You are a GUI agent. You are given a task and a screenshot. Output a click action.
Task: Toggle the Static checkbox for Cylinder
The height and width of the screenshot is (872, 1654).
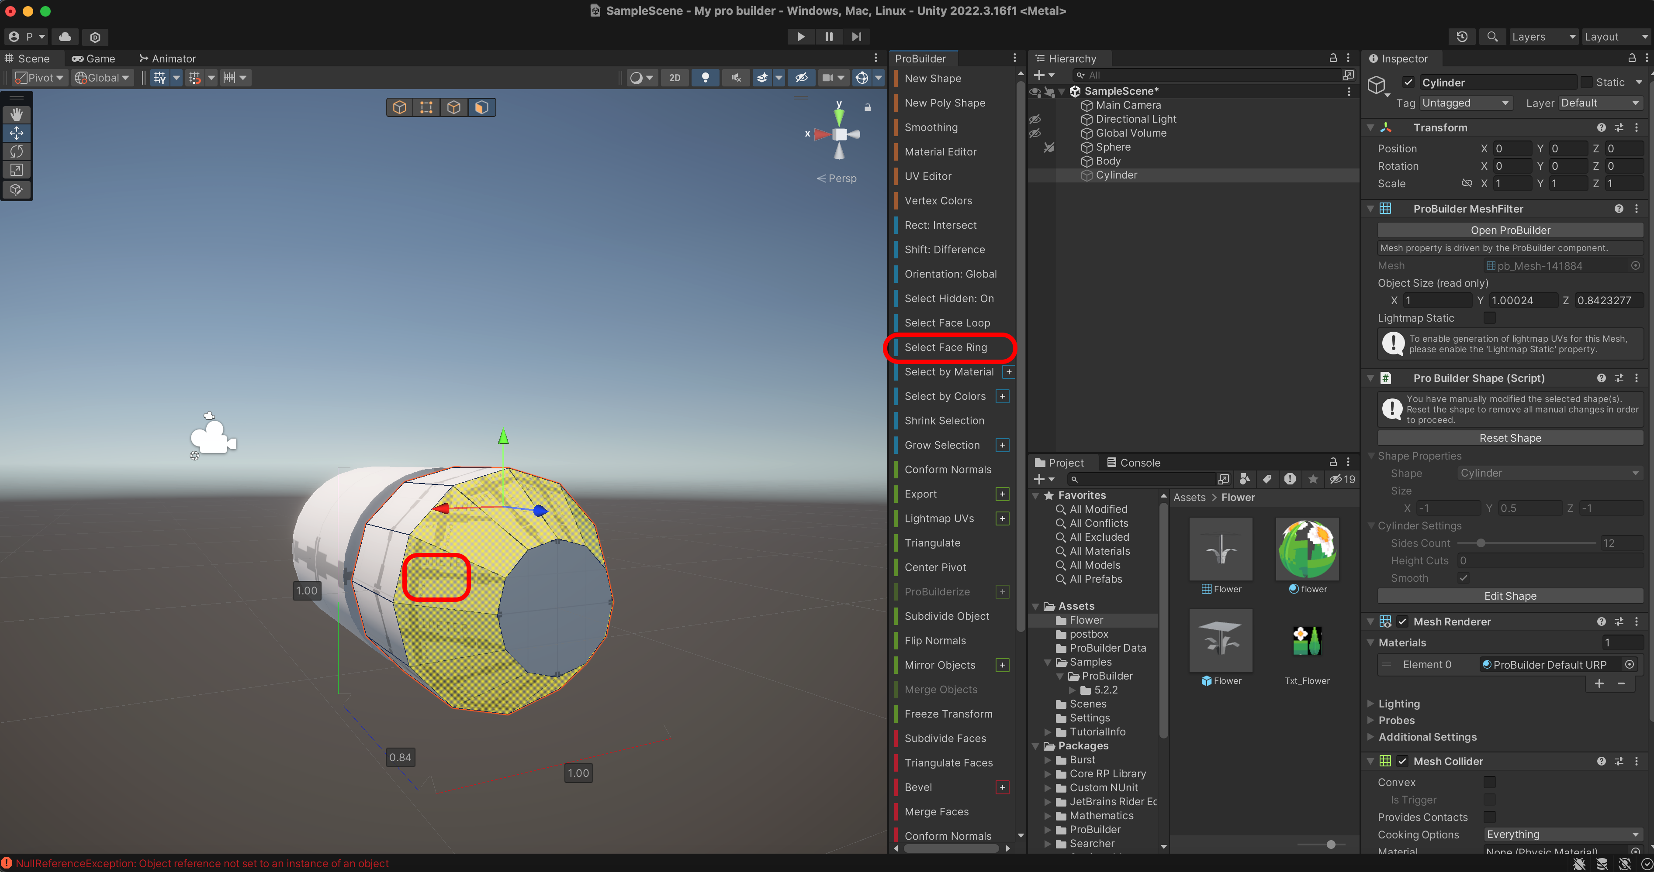[x=1587, y=82]
